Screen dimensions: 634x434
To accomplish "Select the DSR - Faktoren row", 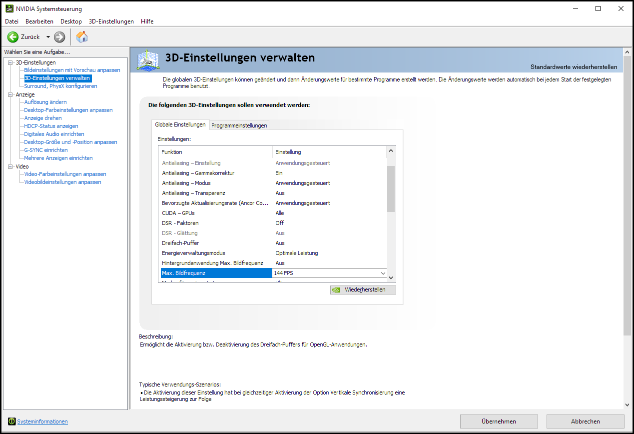I will [273, 223].
